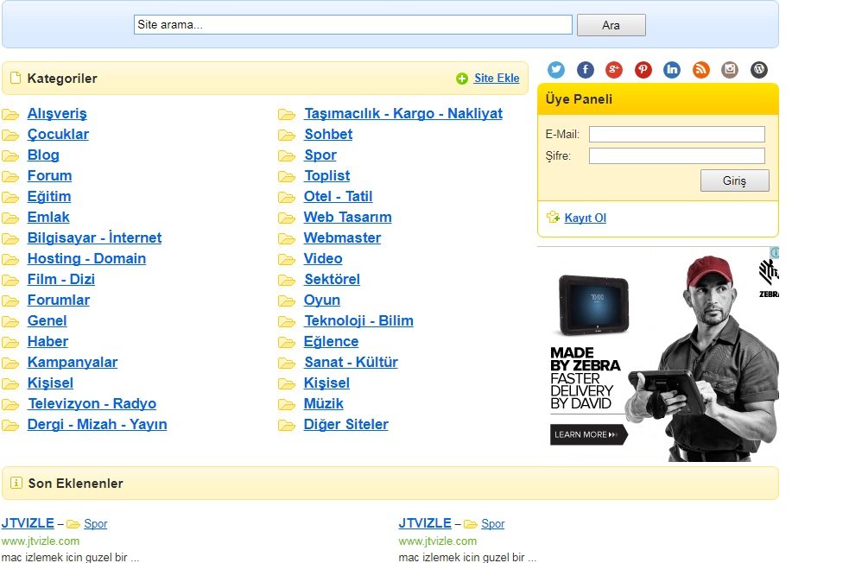Open the Web Tasarım category

[x=347, y=217]
